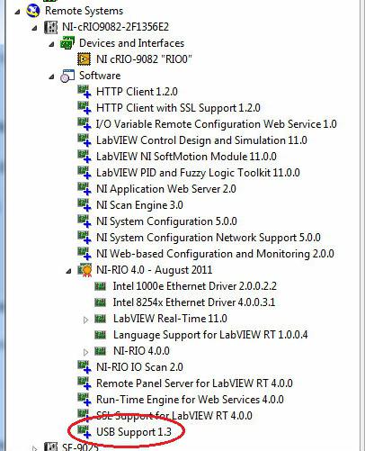Click icon beside NI-RIO 4.0.0
Viewport: 365px width, 451px height.
tap(100, 351)
